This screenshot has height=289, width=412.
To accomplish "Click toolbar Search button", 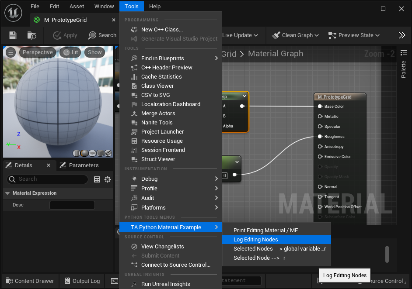I will pos(102,35).
